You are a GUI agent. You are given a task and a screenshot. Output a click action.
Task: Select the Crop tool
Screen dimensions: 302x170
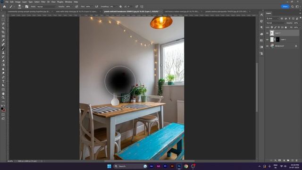(3, 32)
